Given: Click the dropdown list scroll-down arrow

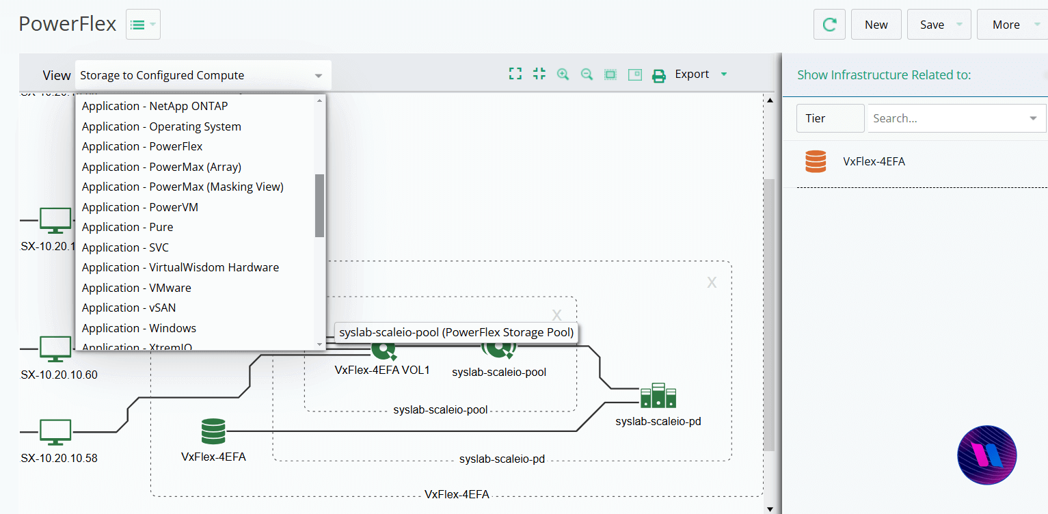Looking at the screenshot, I should pyautogui.click(x=319, y=344).
